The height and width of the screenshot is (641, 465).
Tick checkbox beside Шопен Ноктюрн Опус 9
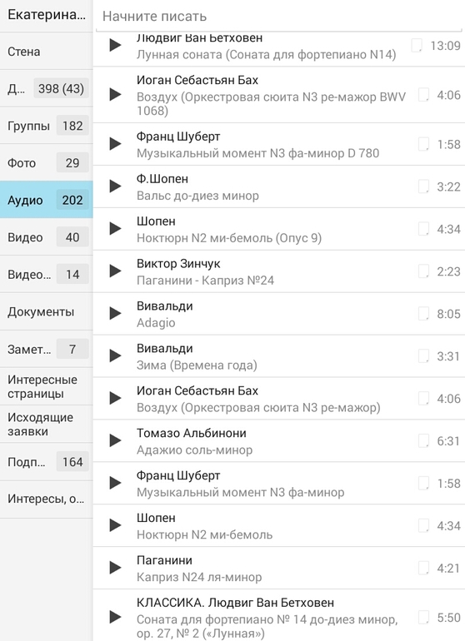click(x=423, y=229)
